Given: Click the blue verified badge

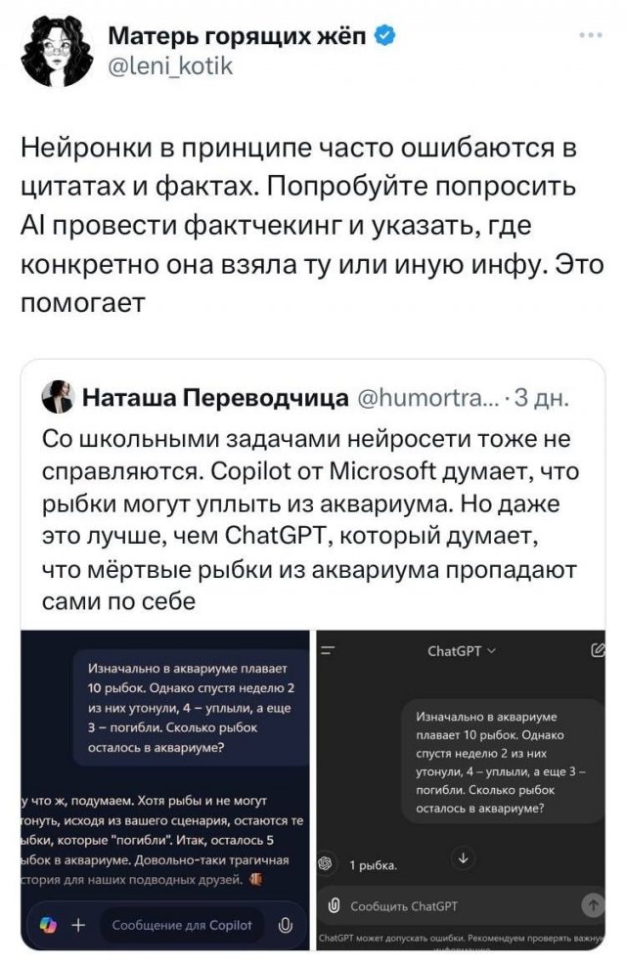Looking at the screenshot, I should pos(387,38).
